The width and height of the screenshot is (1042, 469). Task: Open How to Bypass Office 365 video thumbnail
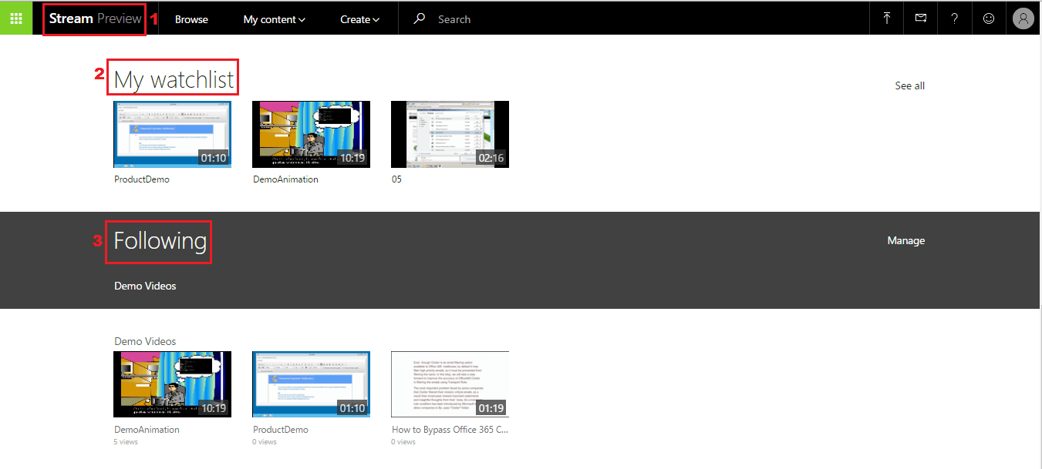[450, 384]
